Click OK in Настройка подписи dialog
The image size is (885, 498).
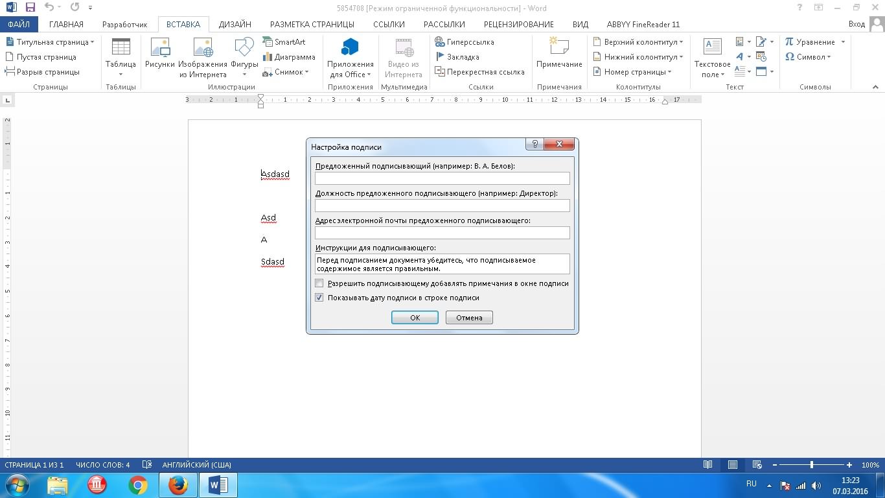415,317
